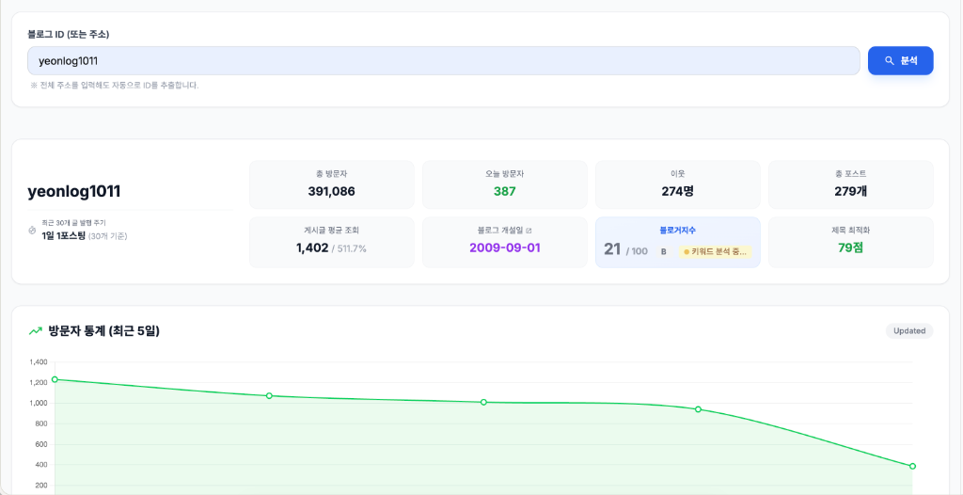Click the 총 방문자 value 391,086
The height and width of the screenshot is (495, 963).
pos(332,191)
